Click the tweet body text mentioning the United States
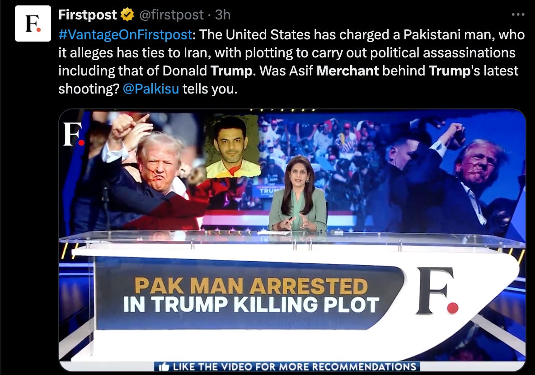 click(292, 62)
